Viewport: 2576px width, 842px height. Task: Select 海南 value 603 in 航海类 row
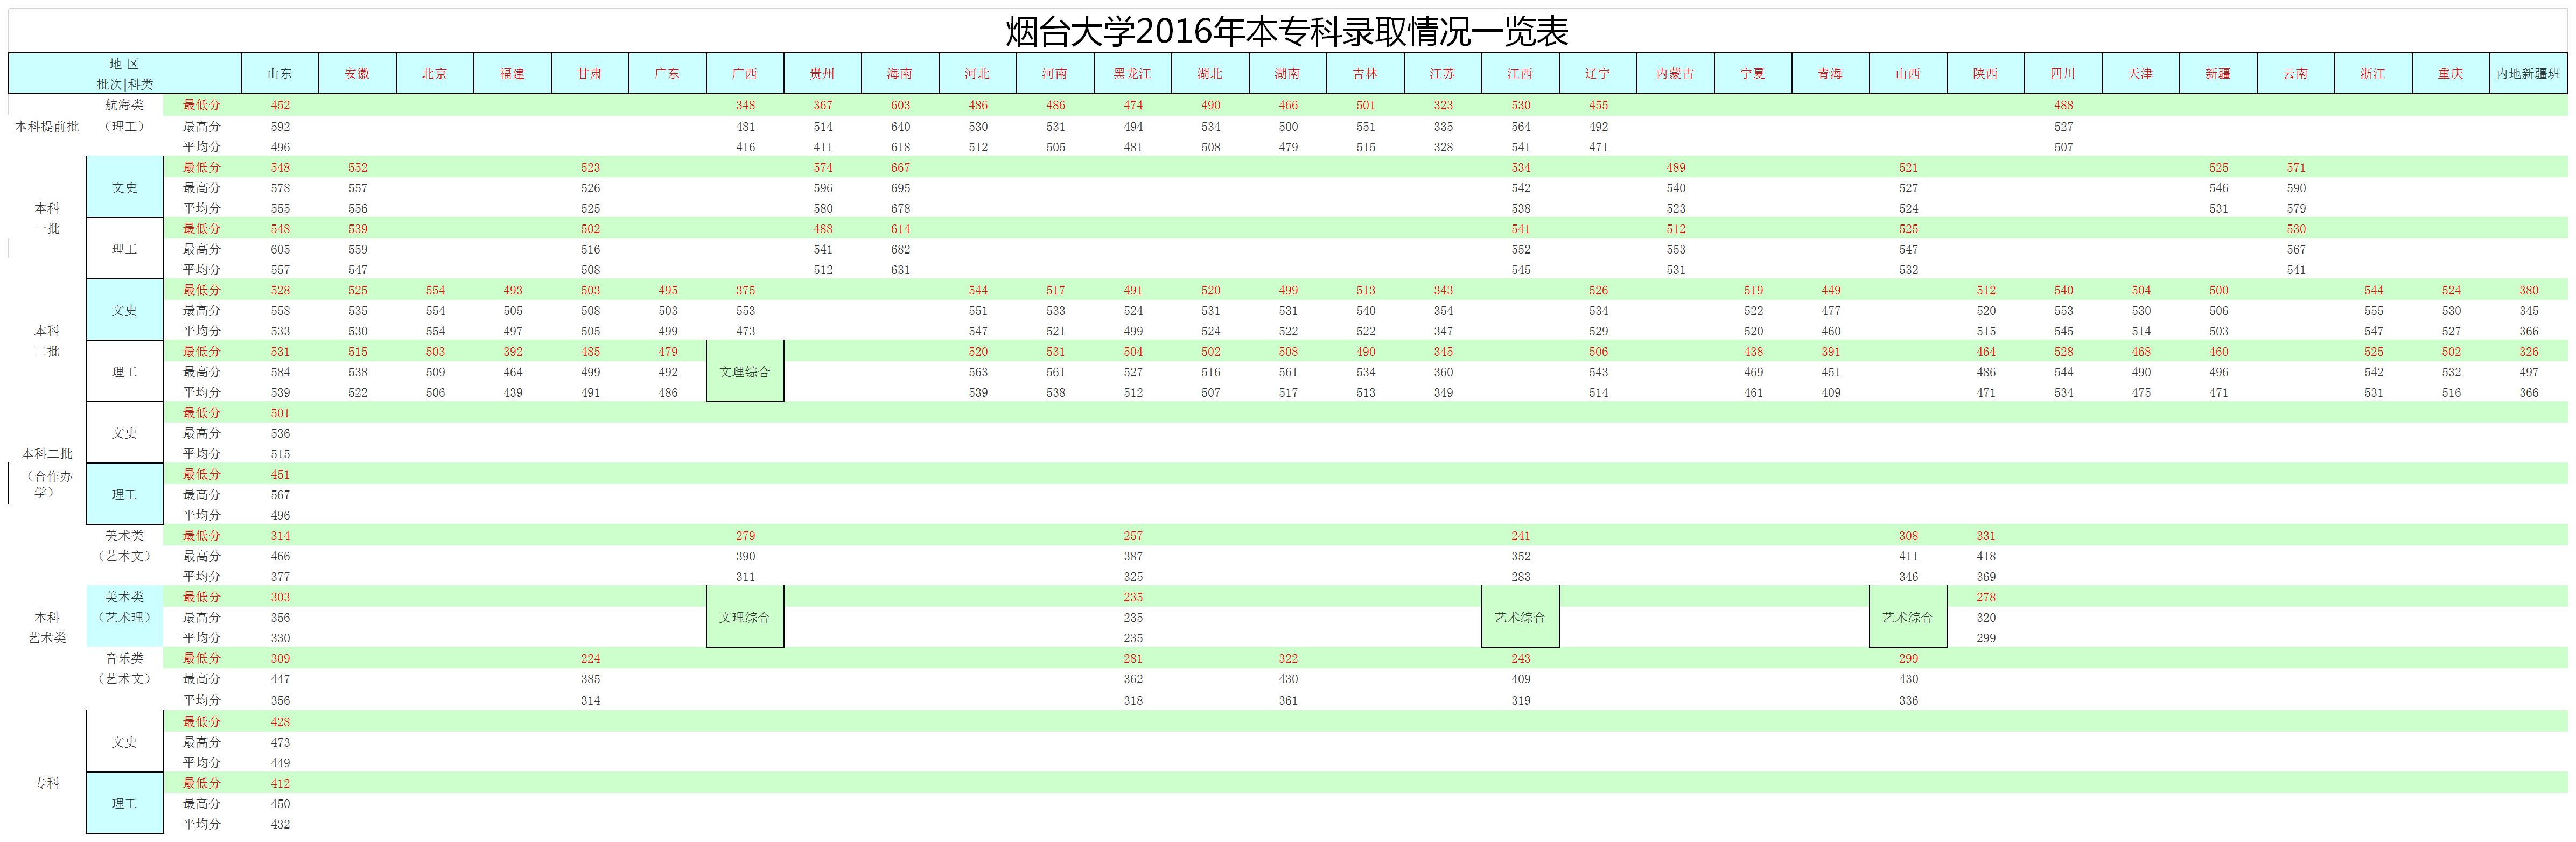tap(900, 105)
